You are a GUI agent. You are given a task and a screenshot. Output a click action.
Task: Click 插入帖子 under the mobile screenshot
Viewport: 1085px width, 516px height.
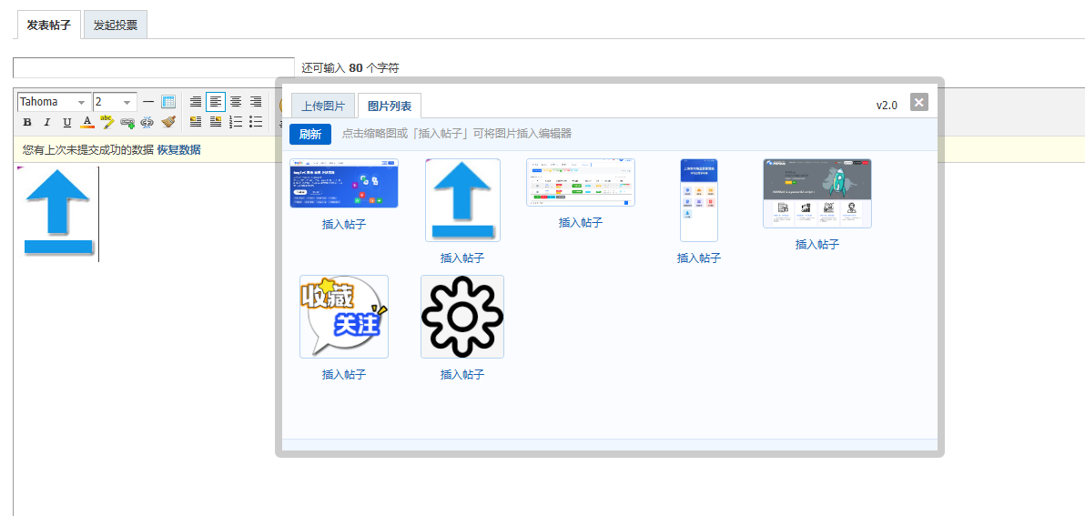pos(699,258)
